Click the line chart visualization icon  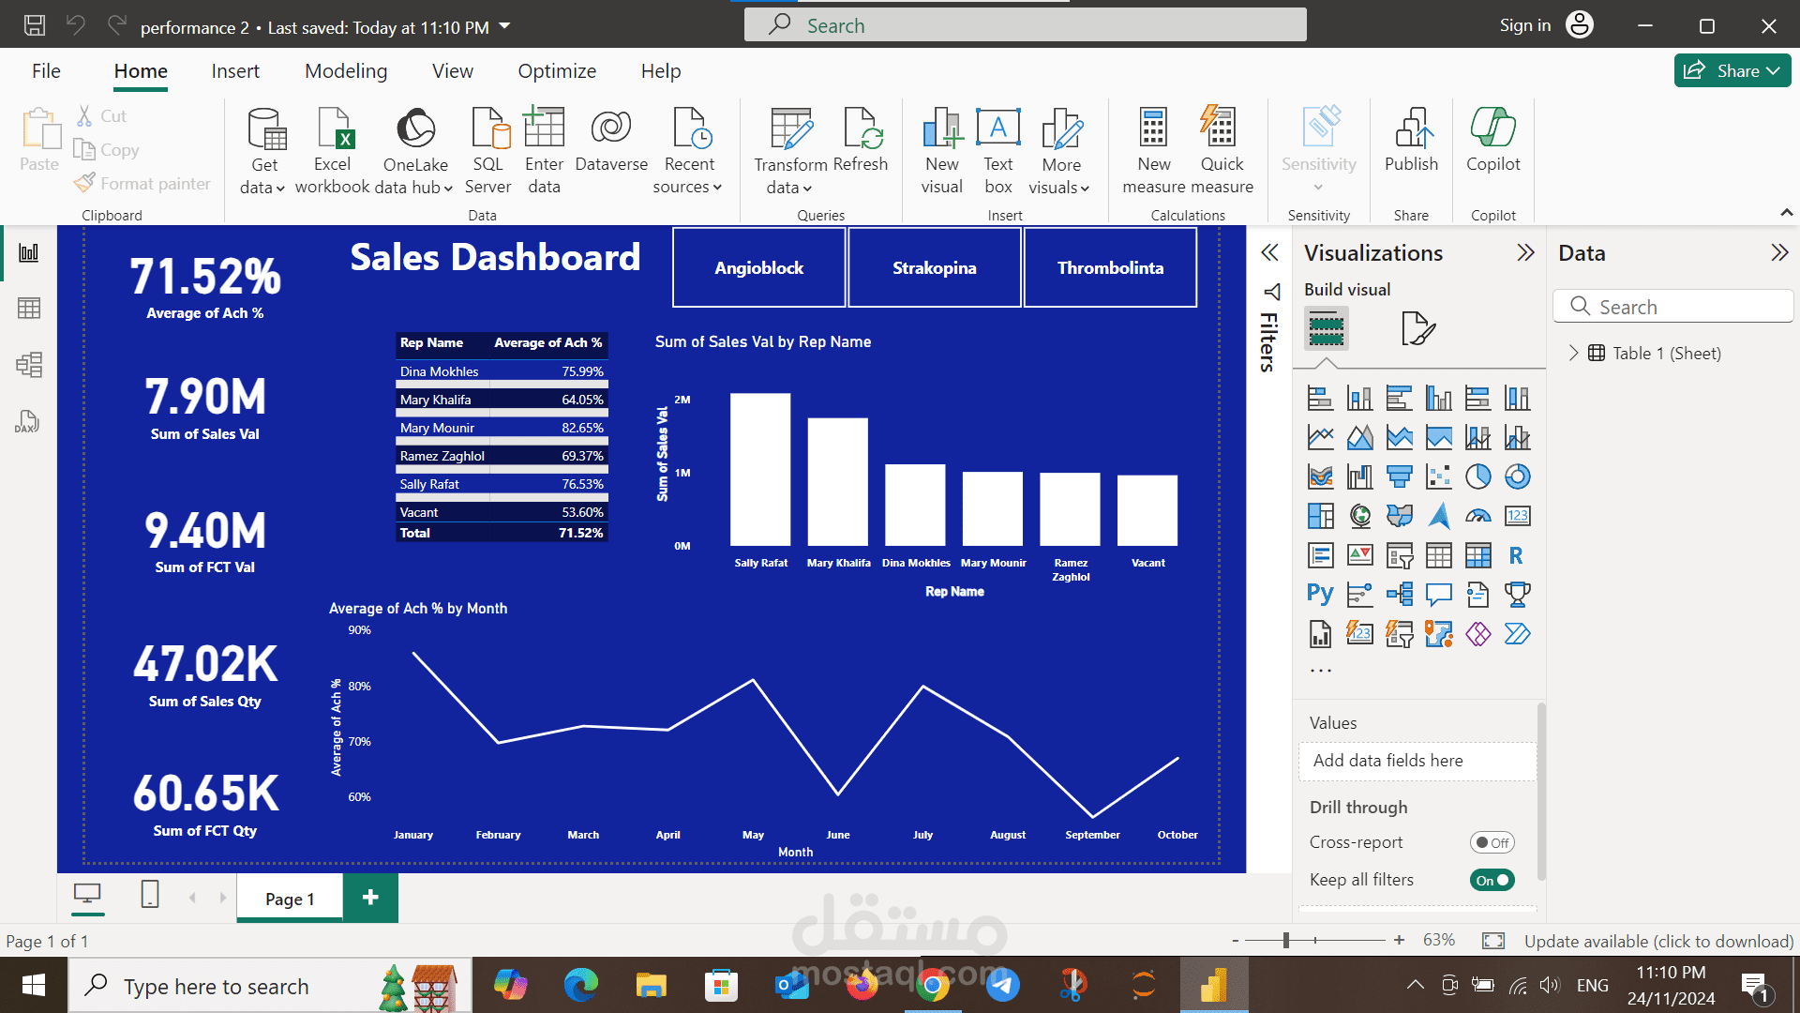click(x=1319, y=435)
